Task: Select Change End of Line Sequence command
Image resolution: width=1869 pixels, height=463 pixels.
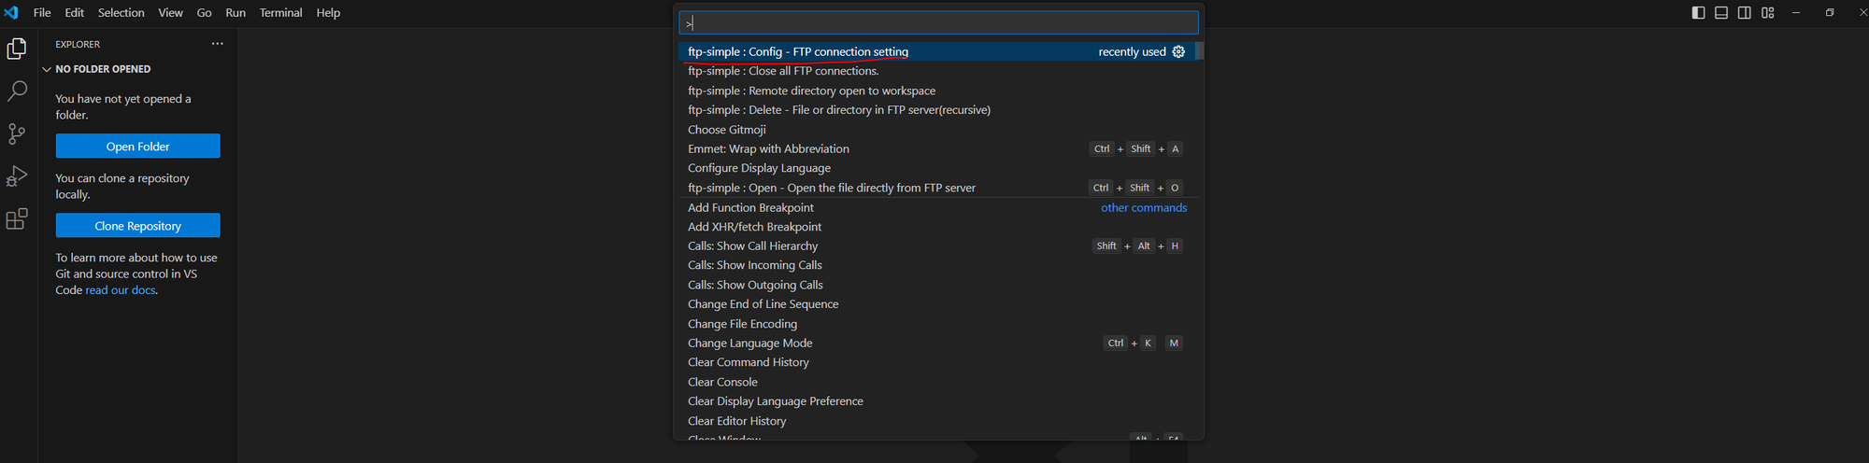Action: (x=936, y=304)
